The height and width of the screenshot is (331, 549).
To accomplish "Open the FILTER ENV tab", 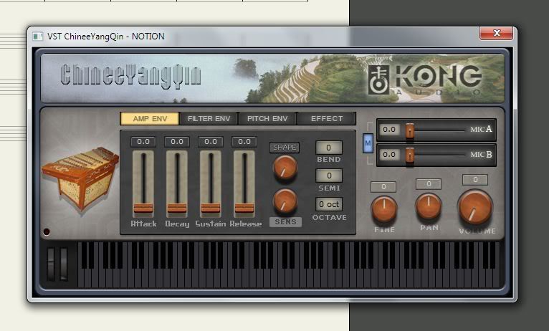I will [x=209, y=119].
